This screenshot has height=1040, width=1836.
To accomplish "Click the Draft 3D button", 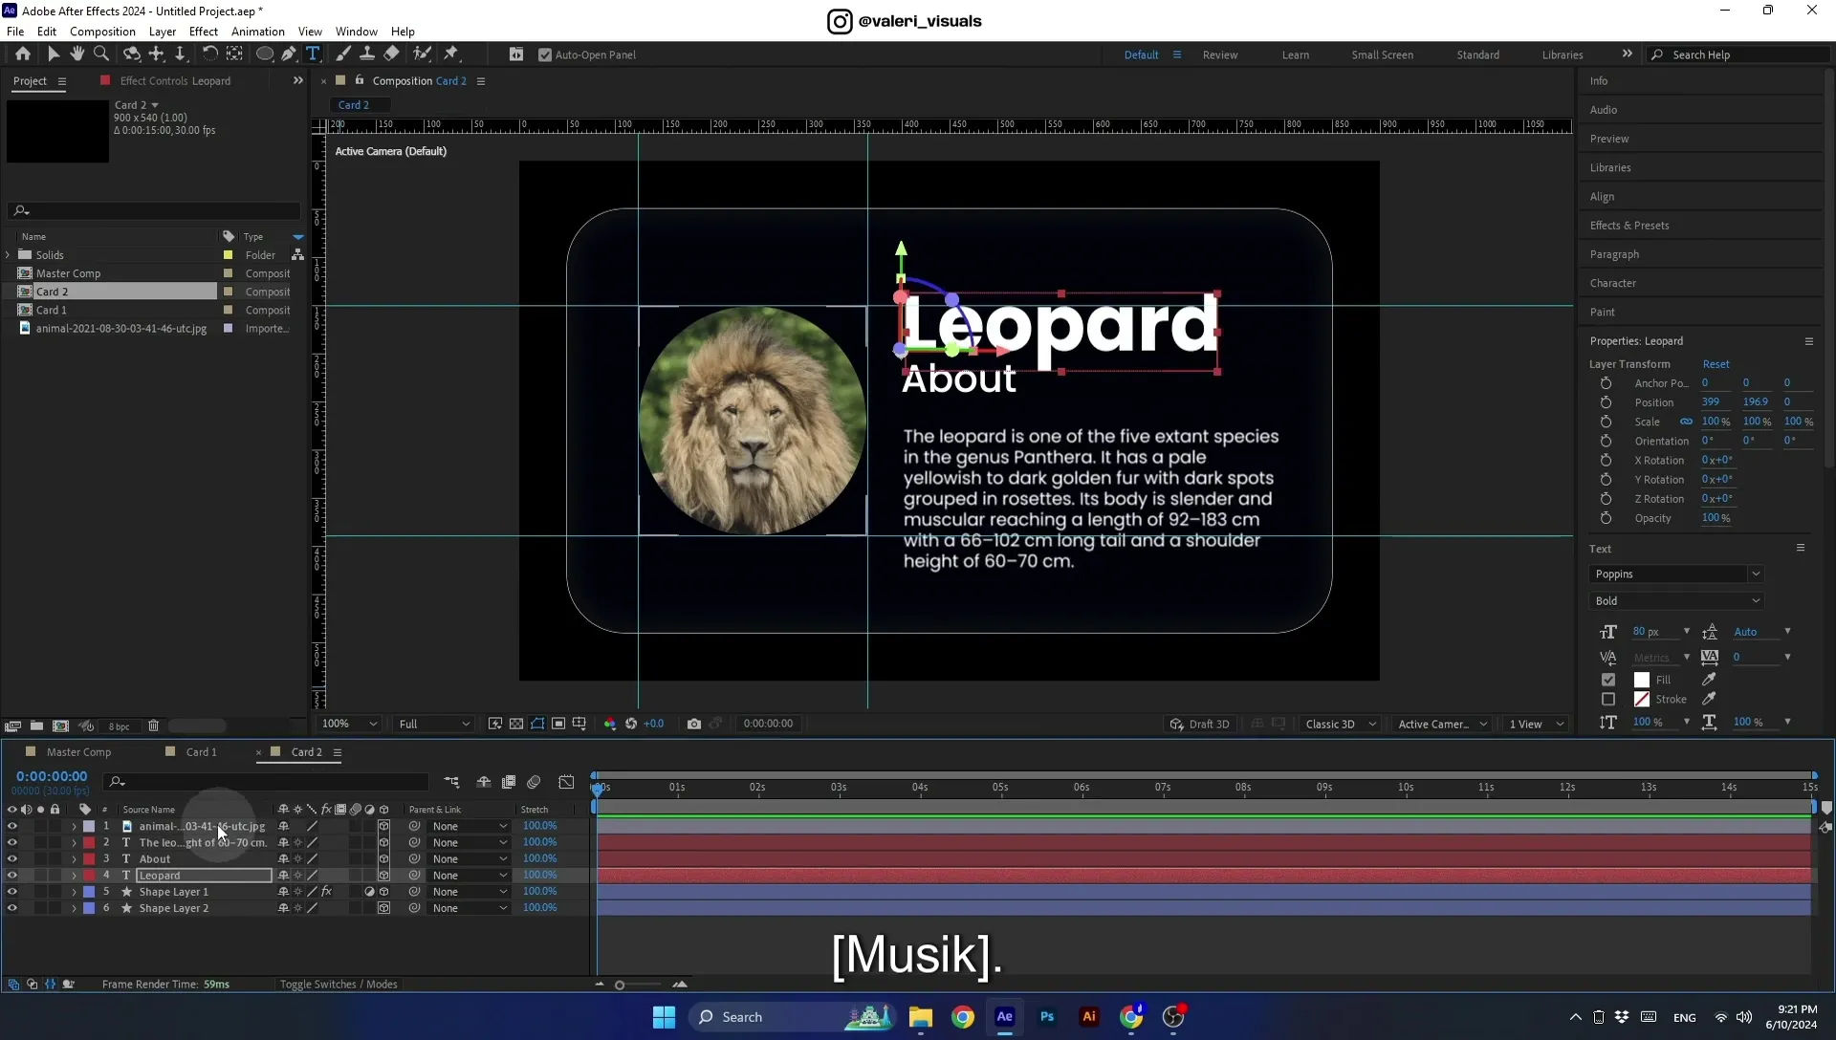I will point(1199,724).
